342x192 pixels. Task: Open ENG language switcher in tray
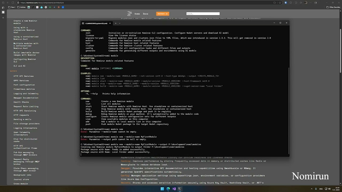(321, 189)
